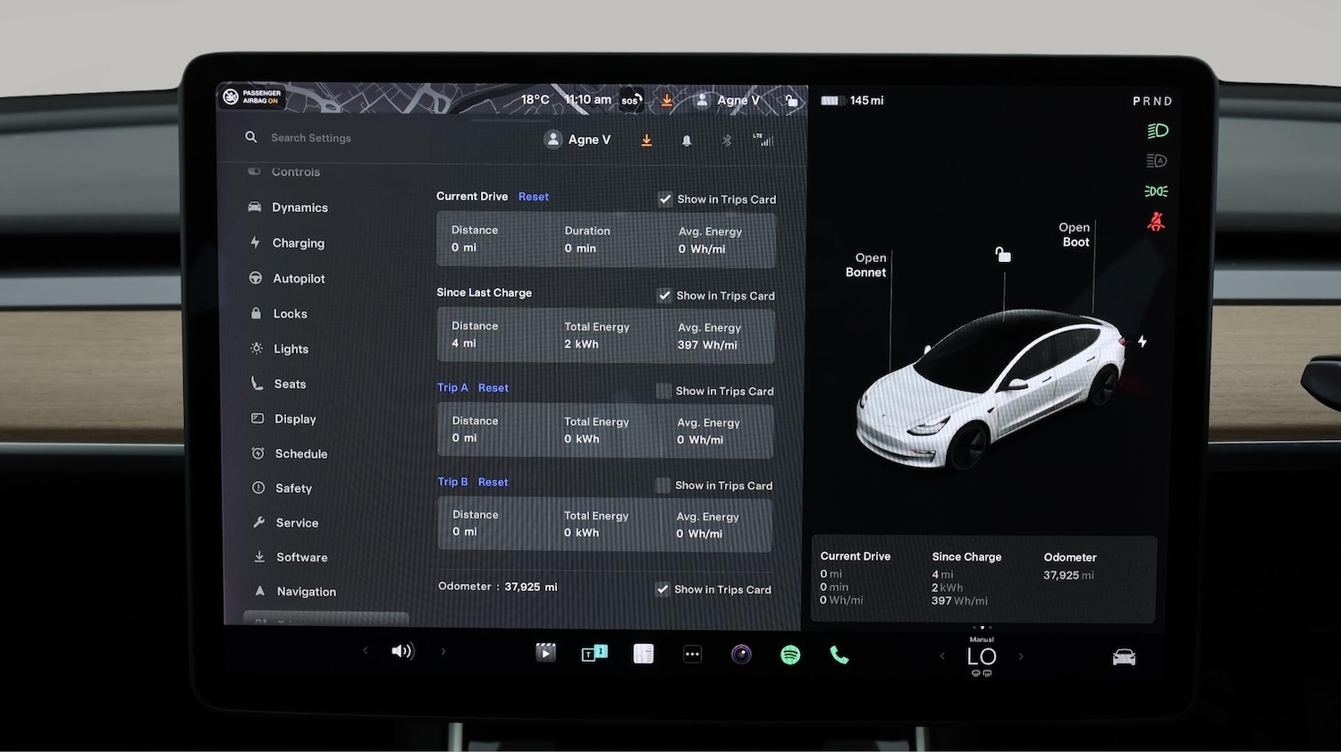The height and width of the screenshot is (752, 1341).
Task: Open the dashcam camera app
Action: (741, 655)
